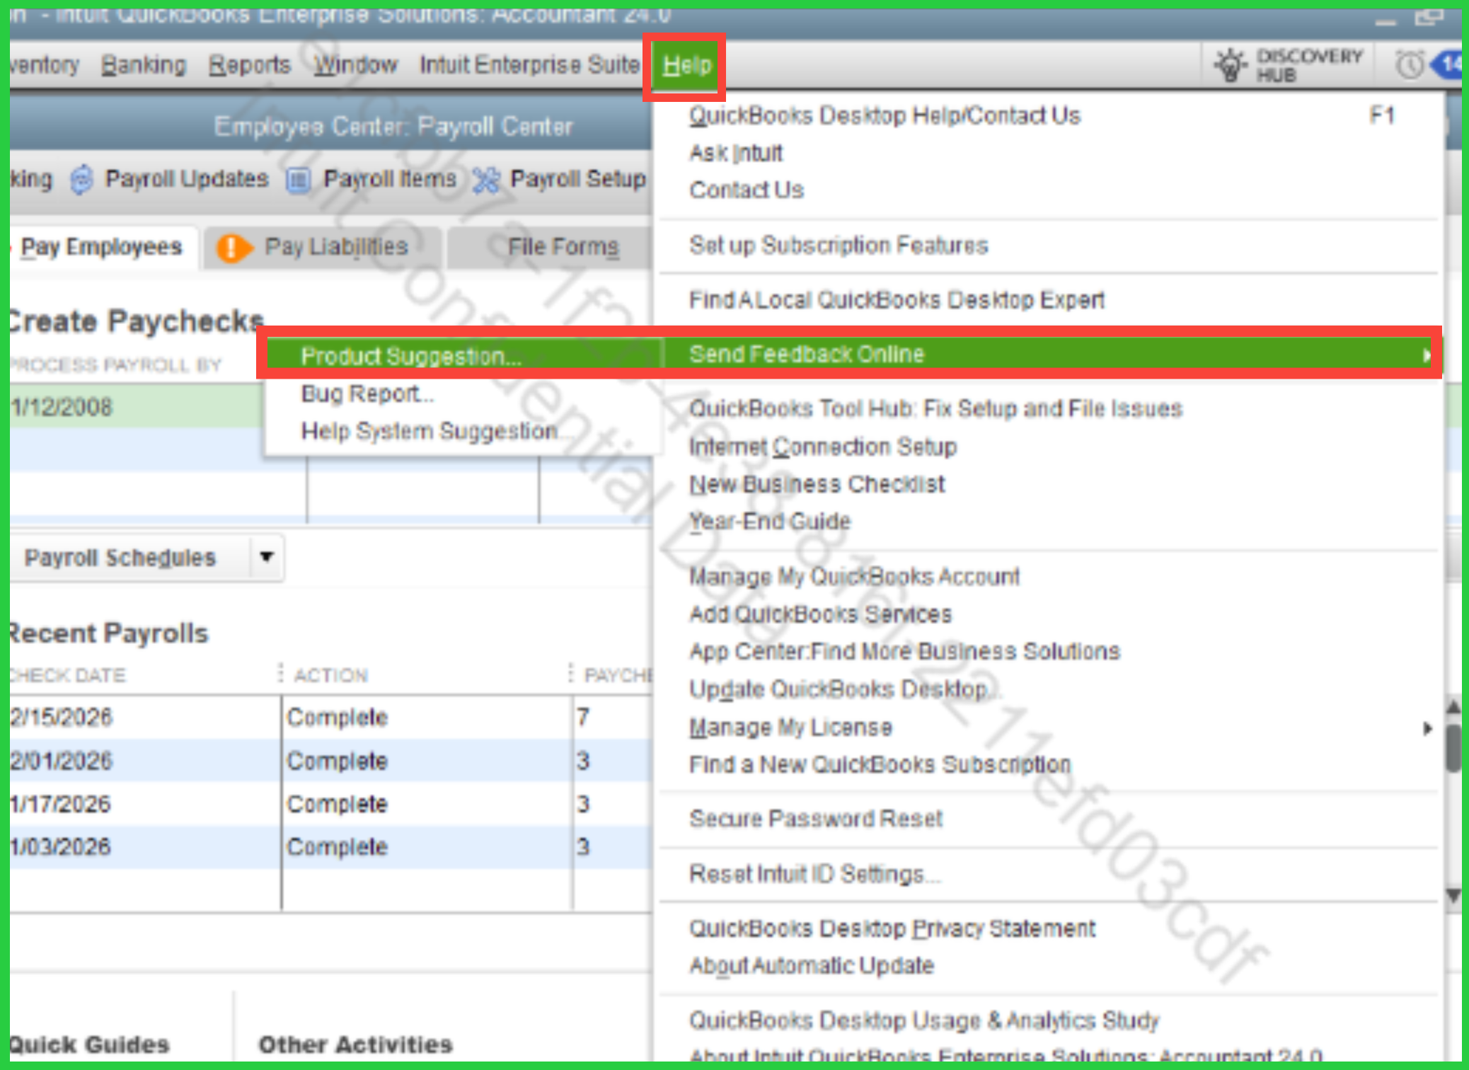Open the QuickBooks Desktop Privacy Statement
The height and width of the screenshot is (1070, 1469).
point(892,928)
